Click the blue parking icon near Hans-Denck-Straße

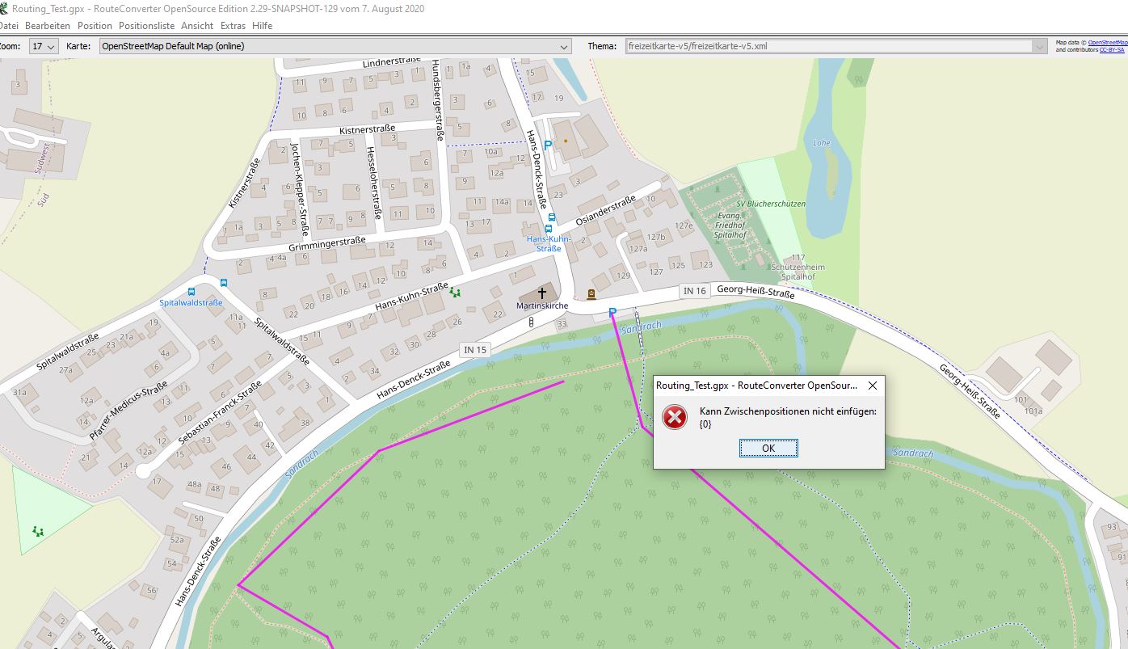(x=548, y=145)
